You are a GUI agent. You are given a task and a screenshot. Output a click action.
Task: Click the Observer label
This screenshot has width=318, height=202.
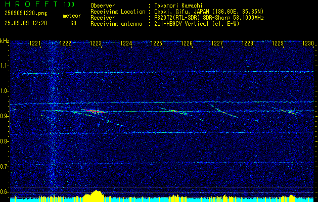tap(103, 6)
